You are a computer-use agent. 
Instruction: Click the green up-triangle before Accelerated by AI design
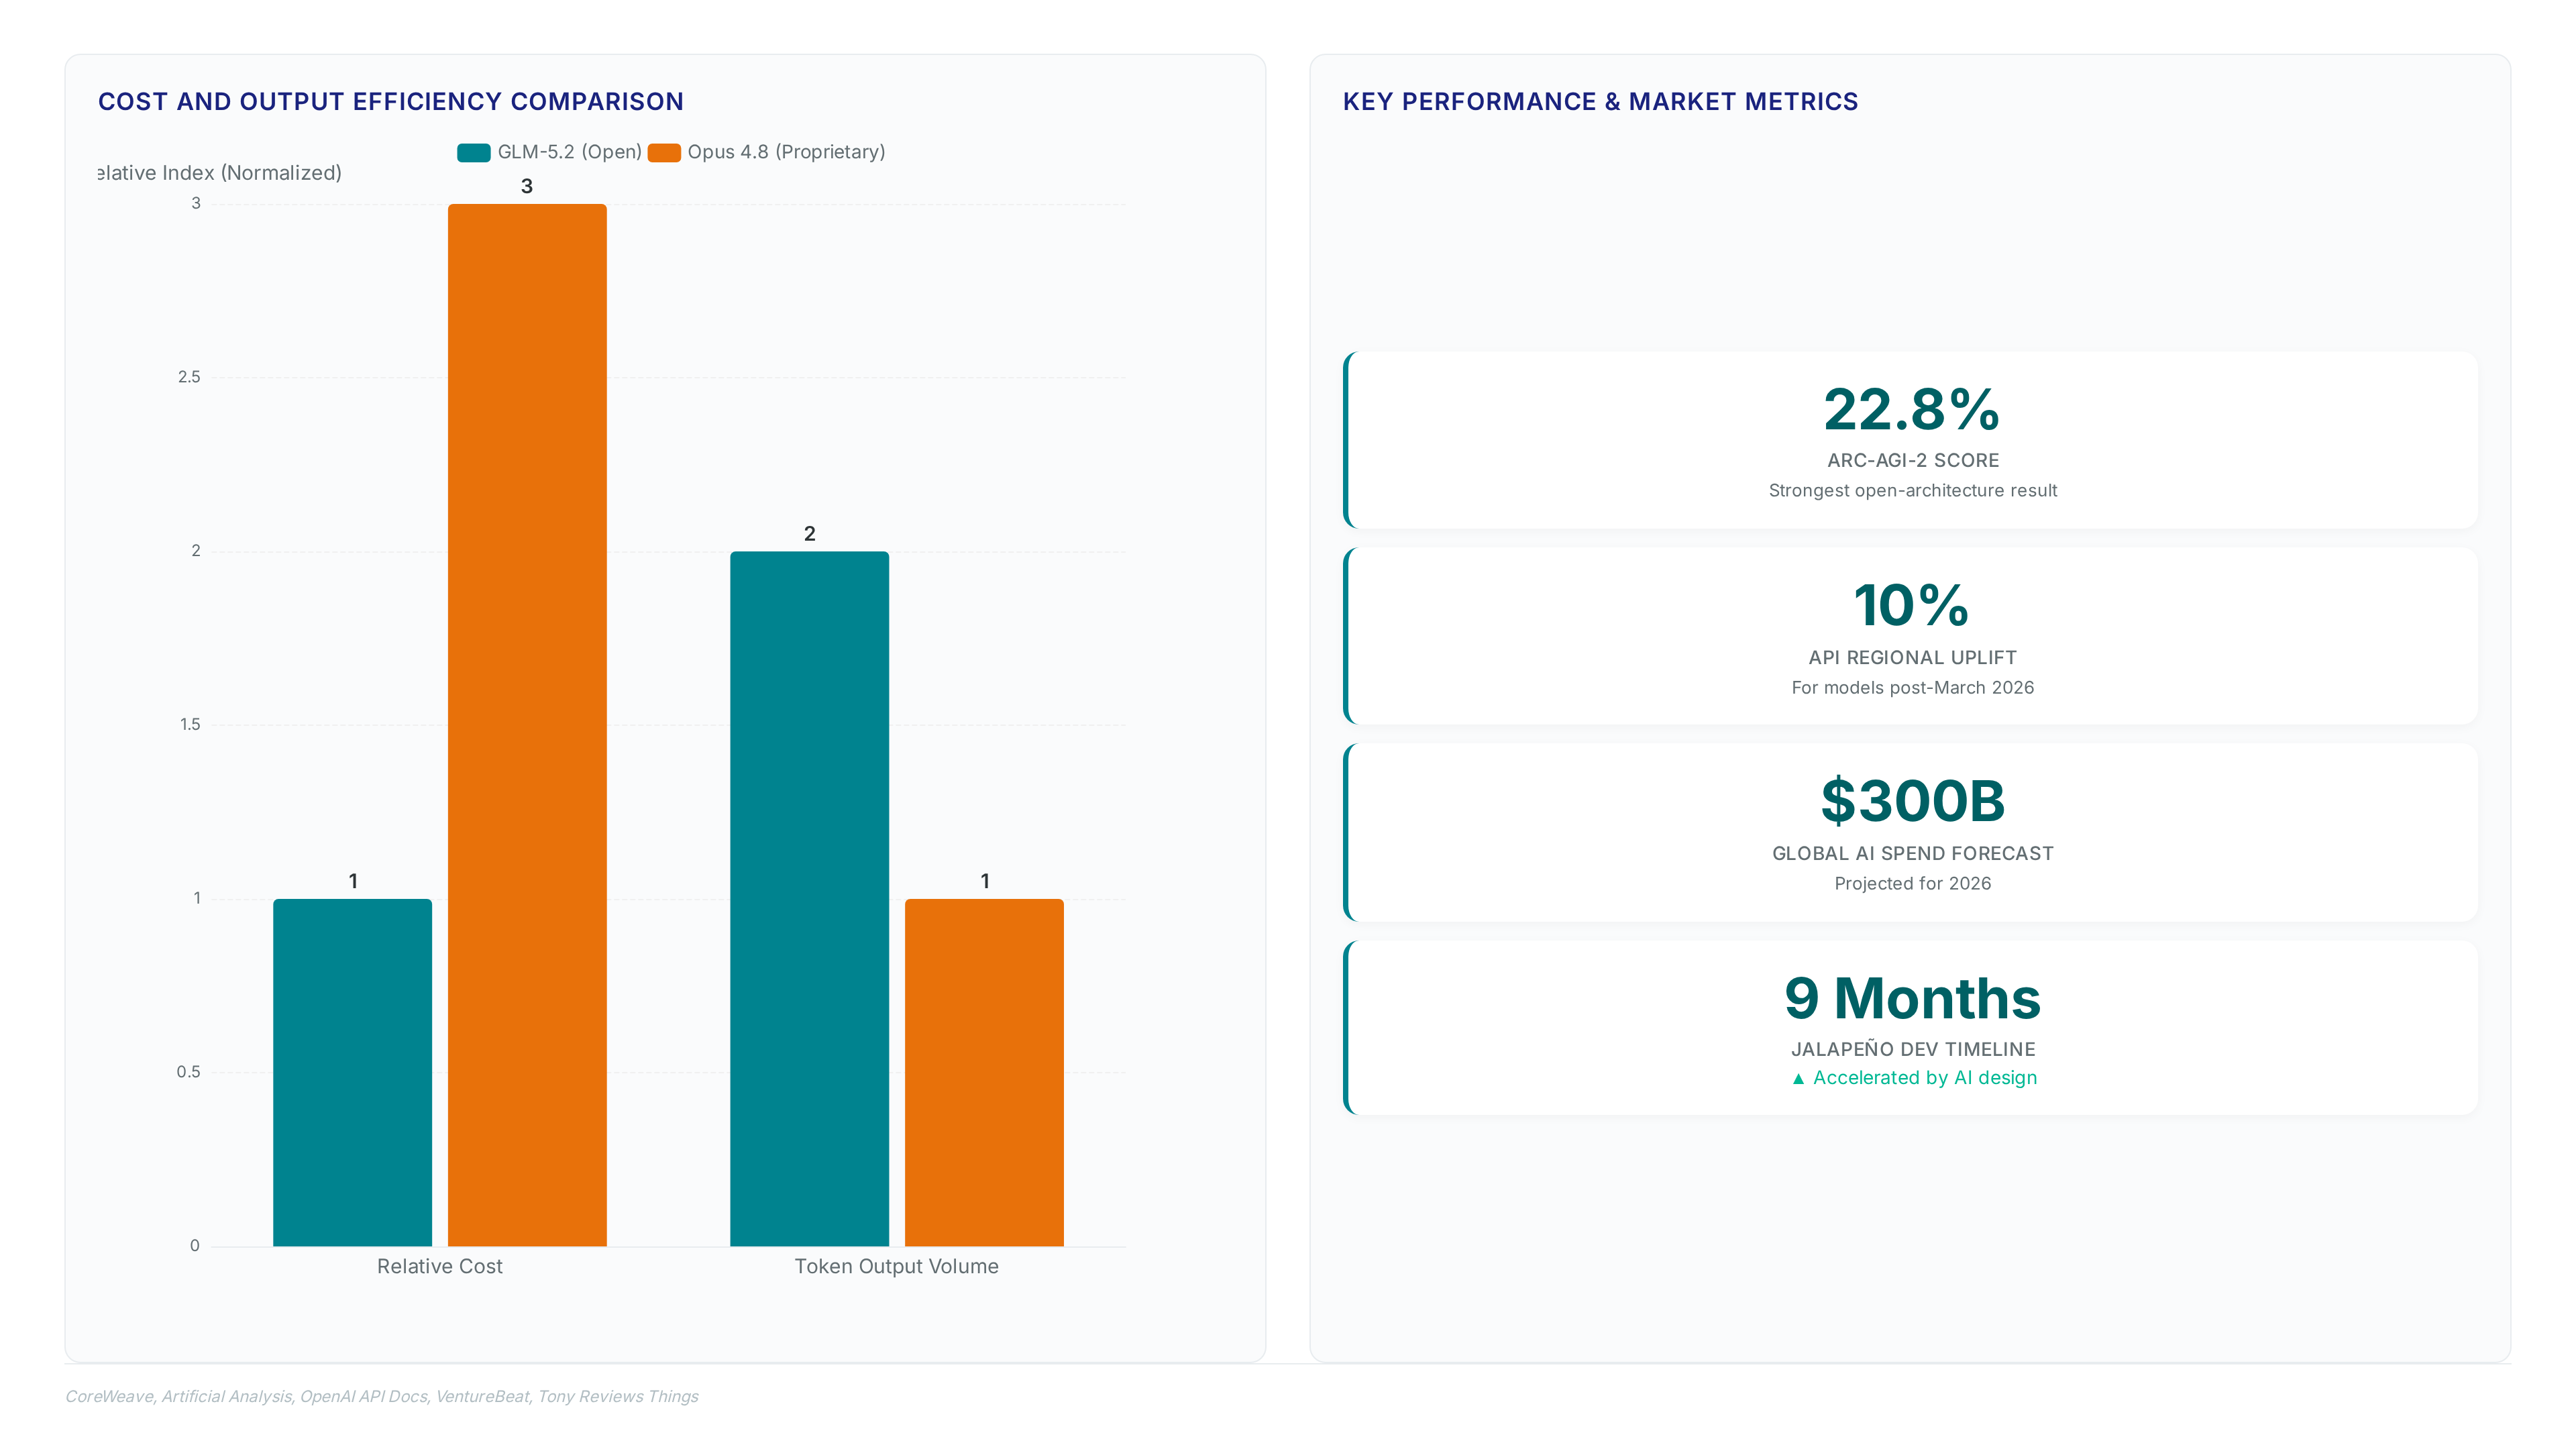click(x=1798, y=1078)
